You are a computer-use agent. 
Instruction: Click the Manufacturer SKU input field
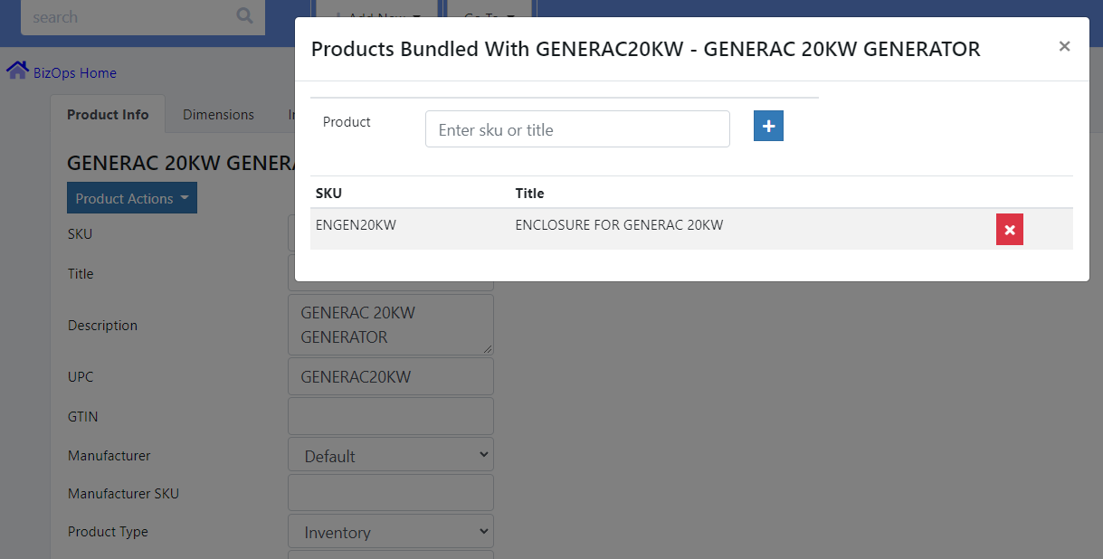[390, 493]
